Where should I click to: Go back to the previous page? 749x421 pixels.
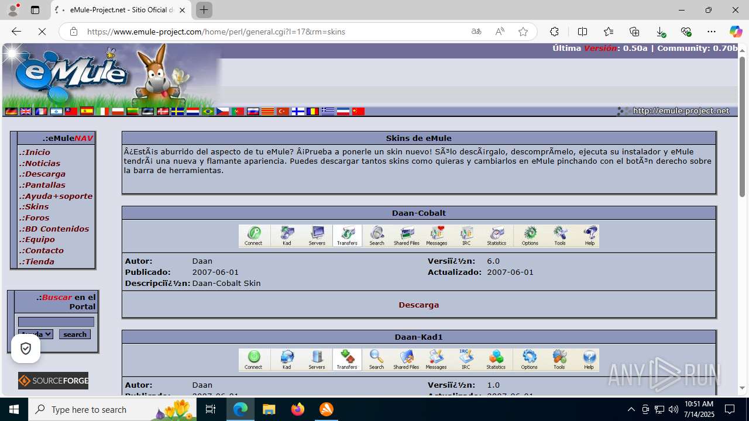16,32
